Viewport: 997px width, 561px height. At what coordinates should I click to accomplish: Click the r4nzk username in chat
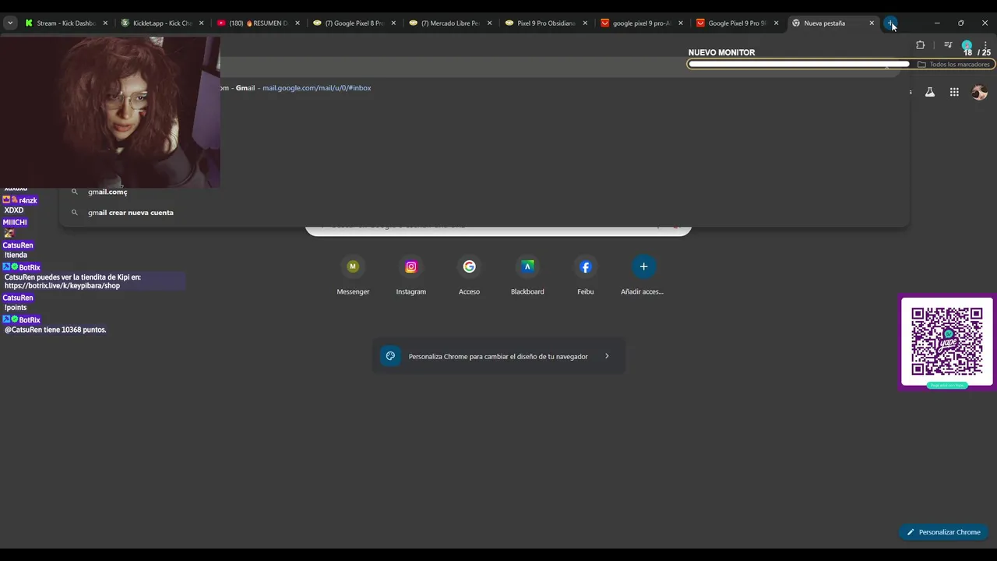coord(28,200)
